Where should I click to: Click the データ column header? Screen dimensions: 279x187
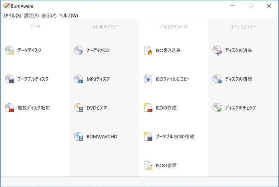[x=35, y=27]
